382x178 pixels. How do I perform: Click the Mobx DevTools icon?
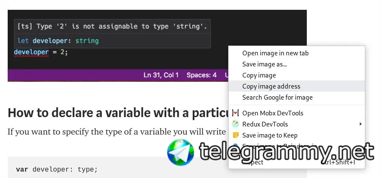(x=235, y=113)
